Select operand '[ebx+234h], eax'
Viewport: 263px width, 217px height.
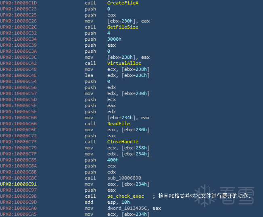tap(129, 118)
